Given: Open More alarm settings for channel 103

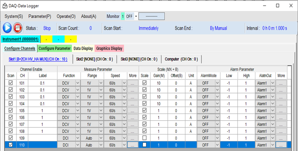Looking at the screenshot, I should (281, 97).
